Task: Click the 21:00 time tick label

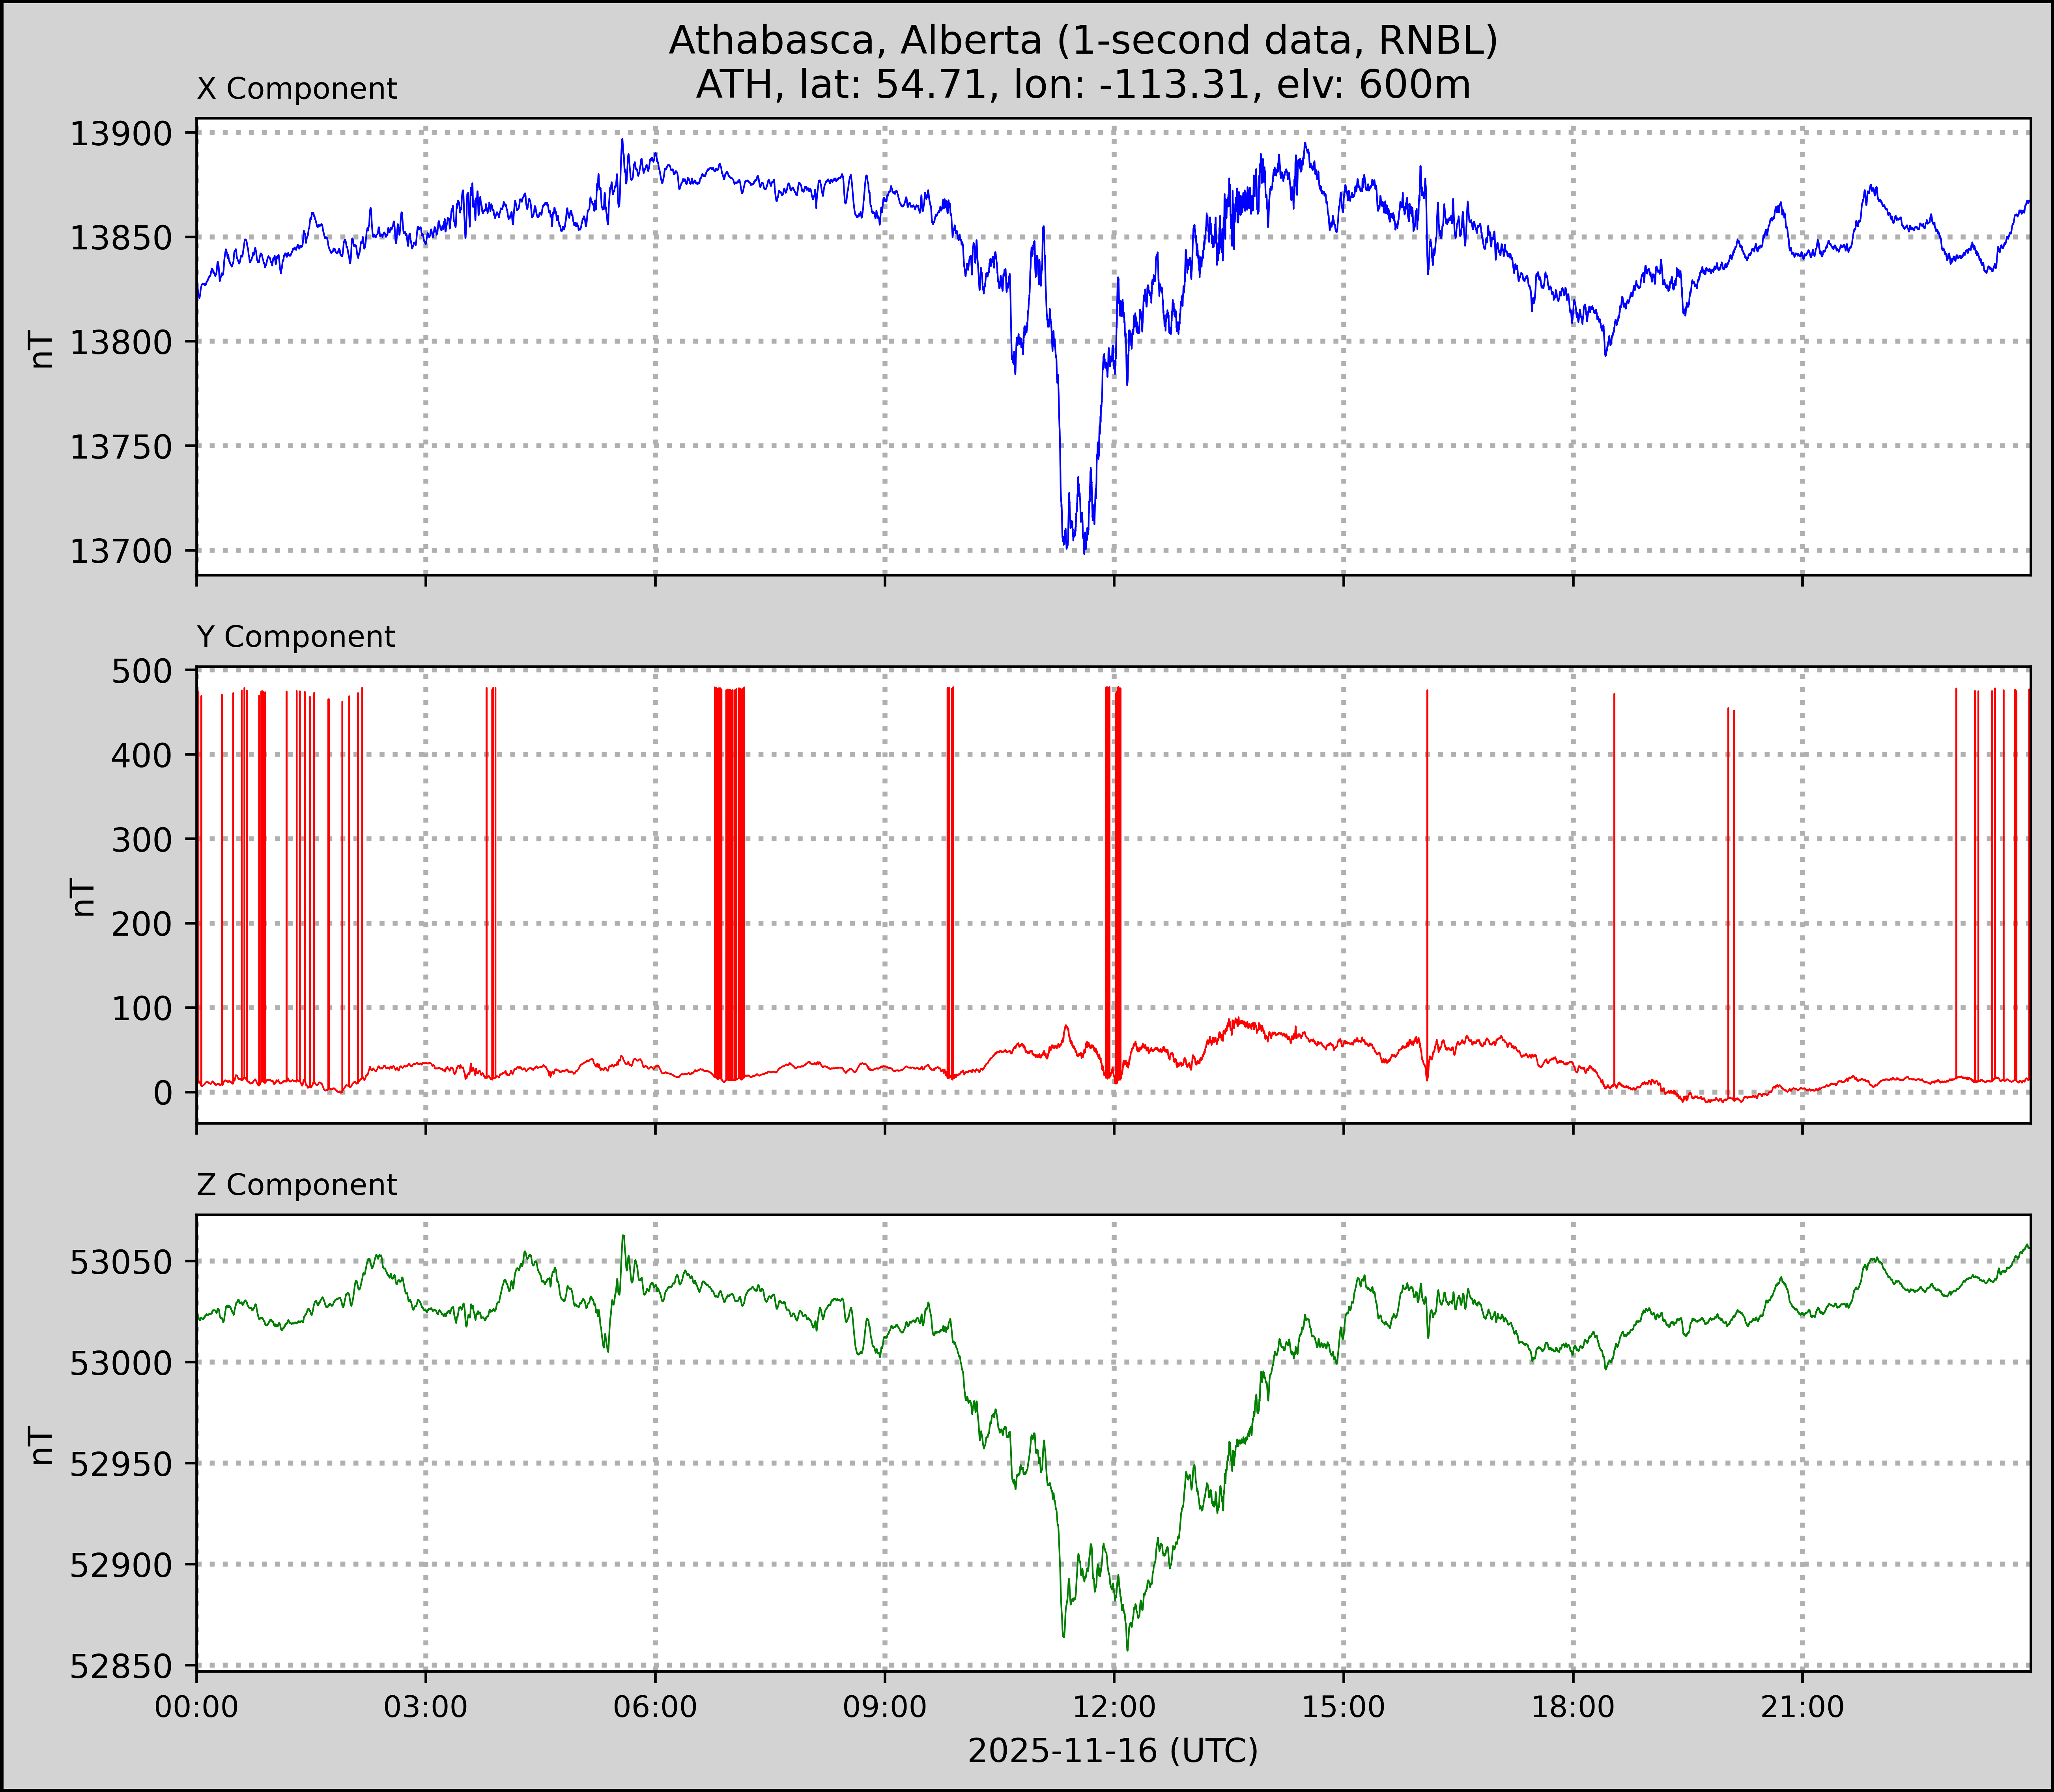Action: point(1802,1706)
